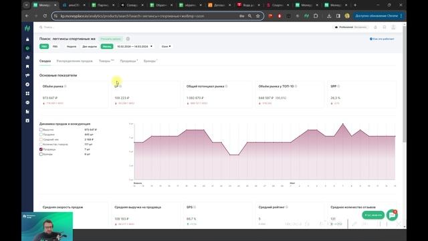The image size is (428, 241).
Task: Open the user avatar in page header
Action: (x=393, y=27)
